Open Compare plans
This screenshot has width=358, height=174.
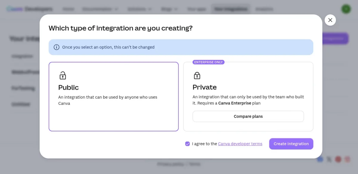pos(248,116)
